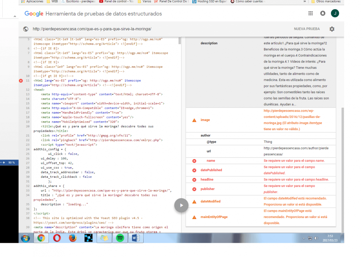Image resolution: width=363 pixels, height=257 pixels.
Task: Expand the bookmarks overflow chevron
Action: pos(305,1)
